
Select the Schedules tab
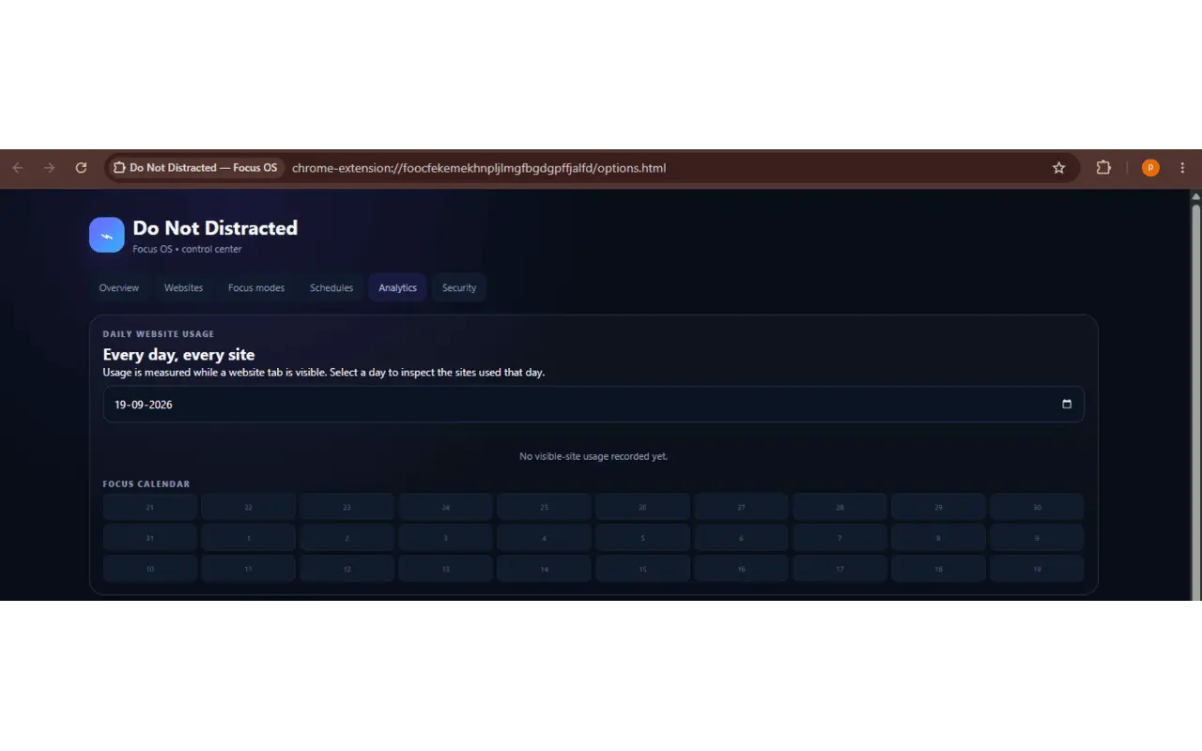click(x=331, y=288)
